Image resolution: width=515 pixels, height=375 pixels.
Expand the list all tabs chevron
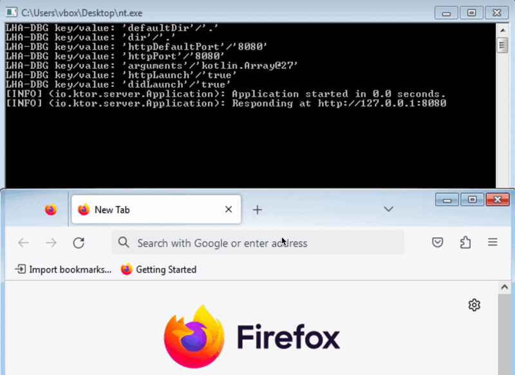388,209
